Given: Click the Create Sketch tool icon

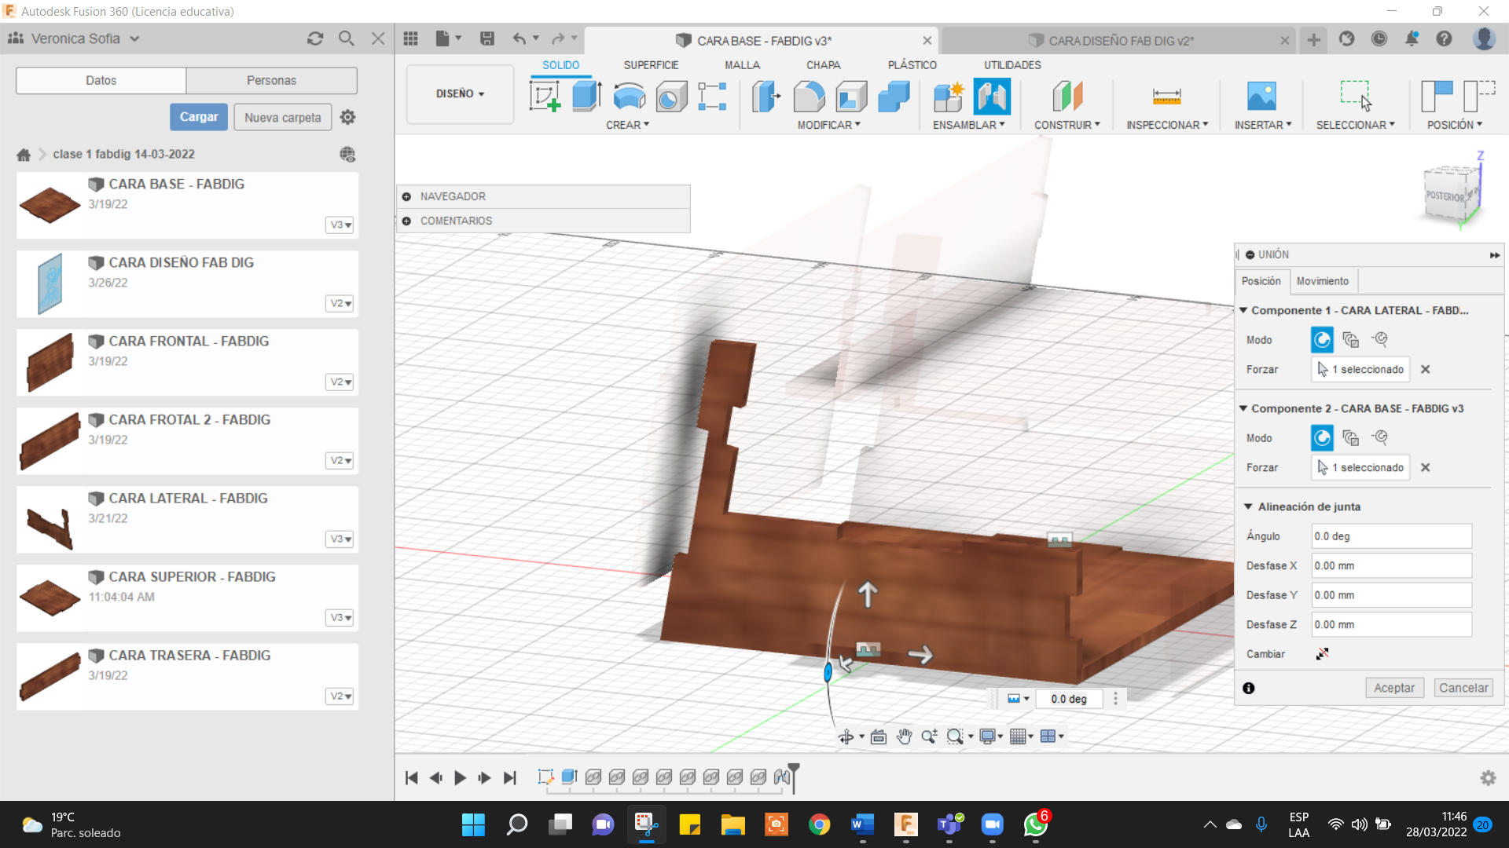Looking at the screenshot, I should point(545,97).
